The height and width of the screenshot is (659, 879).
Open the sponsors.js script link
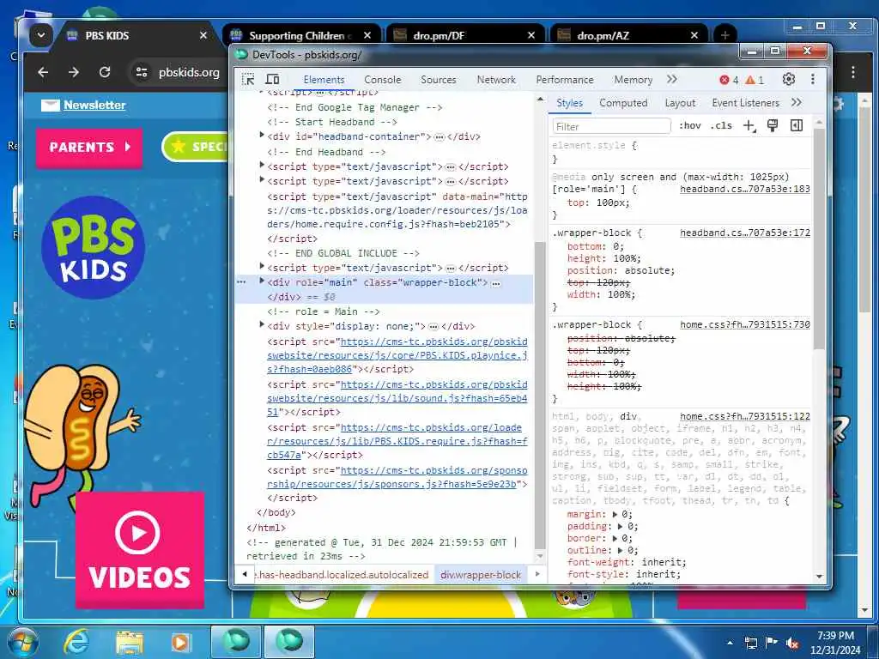[397, 477]
